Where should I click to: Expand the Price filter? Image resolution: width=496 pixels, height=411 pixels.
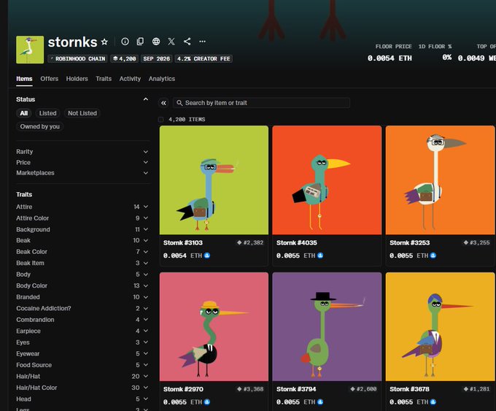[82, 163]
